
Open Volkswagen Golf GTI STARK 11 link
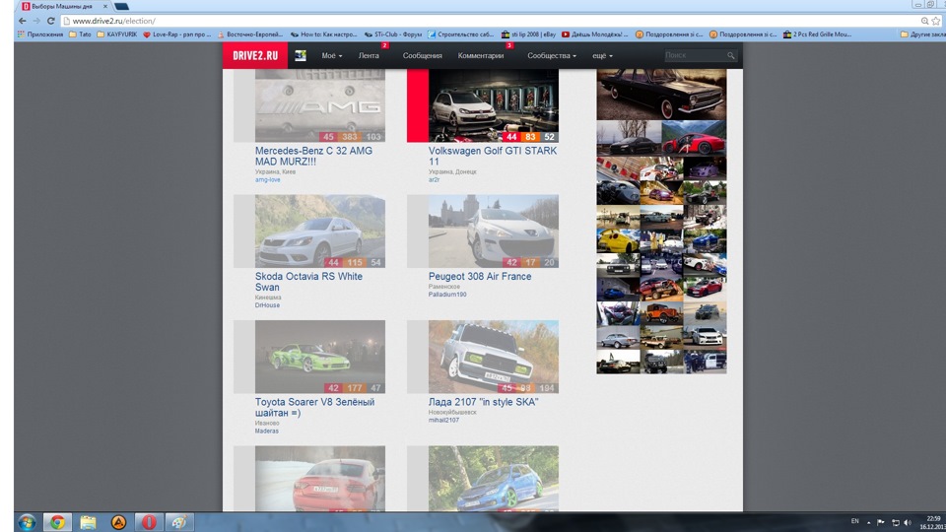coord(493,157)
